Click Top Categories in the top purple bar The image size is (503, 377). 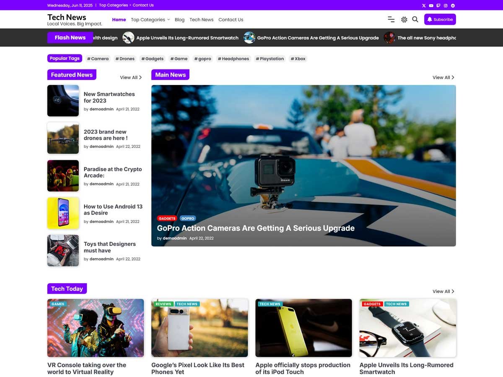(x=114, y=5)
